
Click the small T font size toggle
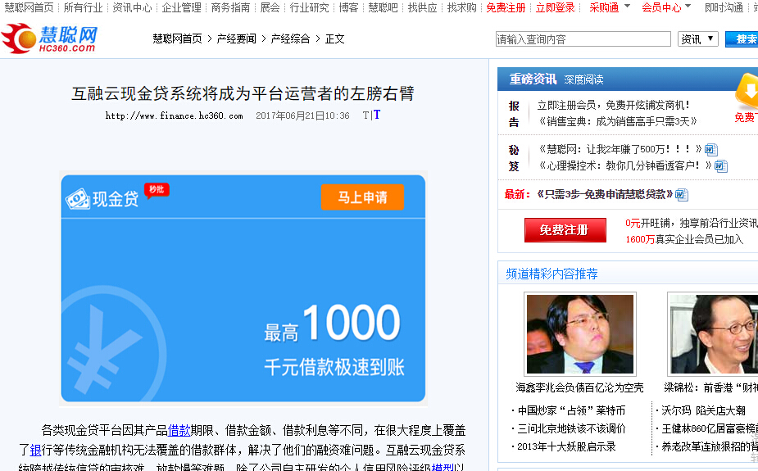point(366,115)
